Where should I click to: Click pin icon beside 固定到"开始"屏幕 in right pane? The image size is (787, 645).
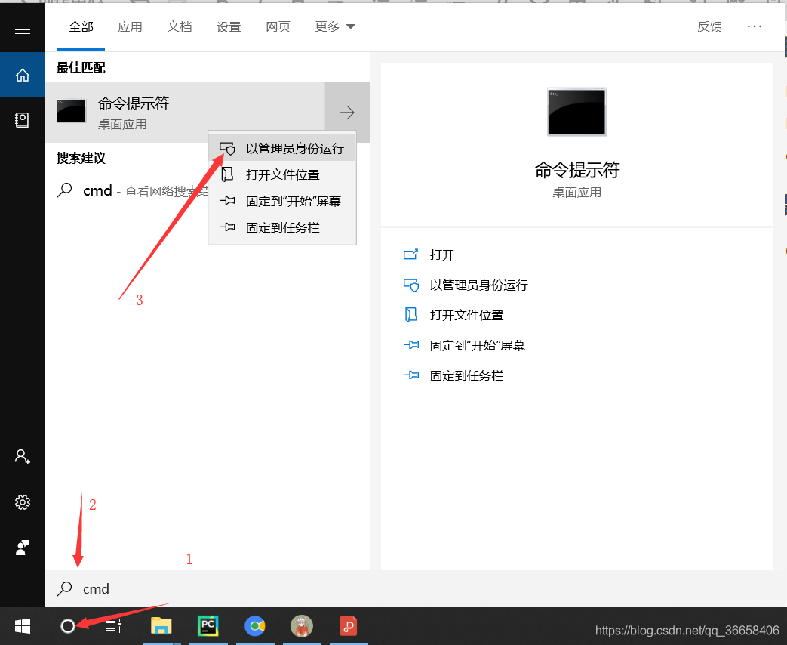coord(411,345)
